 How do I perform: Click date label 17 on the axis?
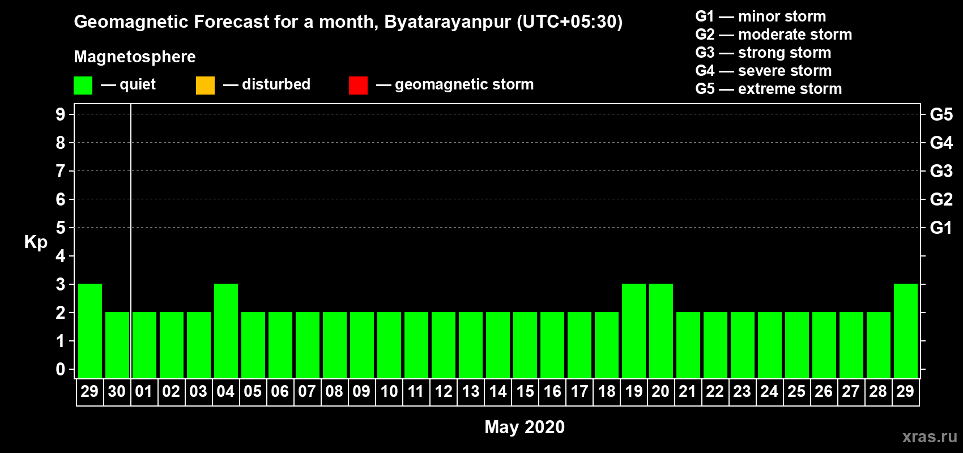(x=579, y=392)
